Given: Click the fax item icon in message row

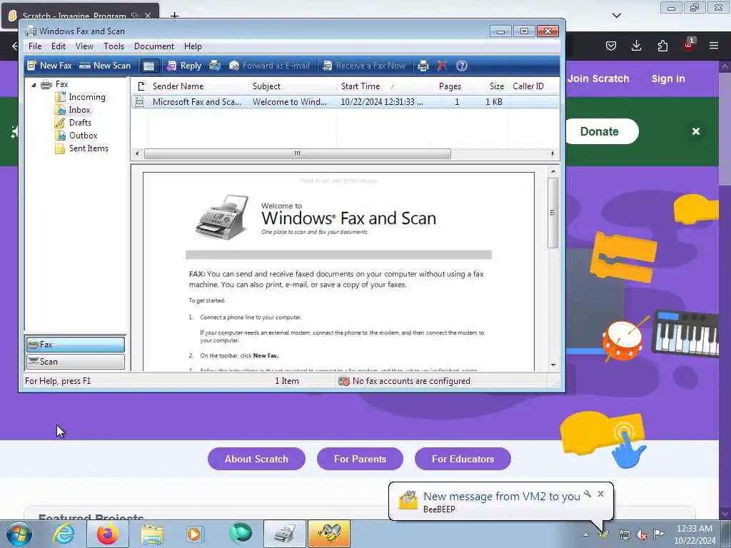Looking at the screenshot, I should (x=139, y=101).
